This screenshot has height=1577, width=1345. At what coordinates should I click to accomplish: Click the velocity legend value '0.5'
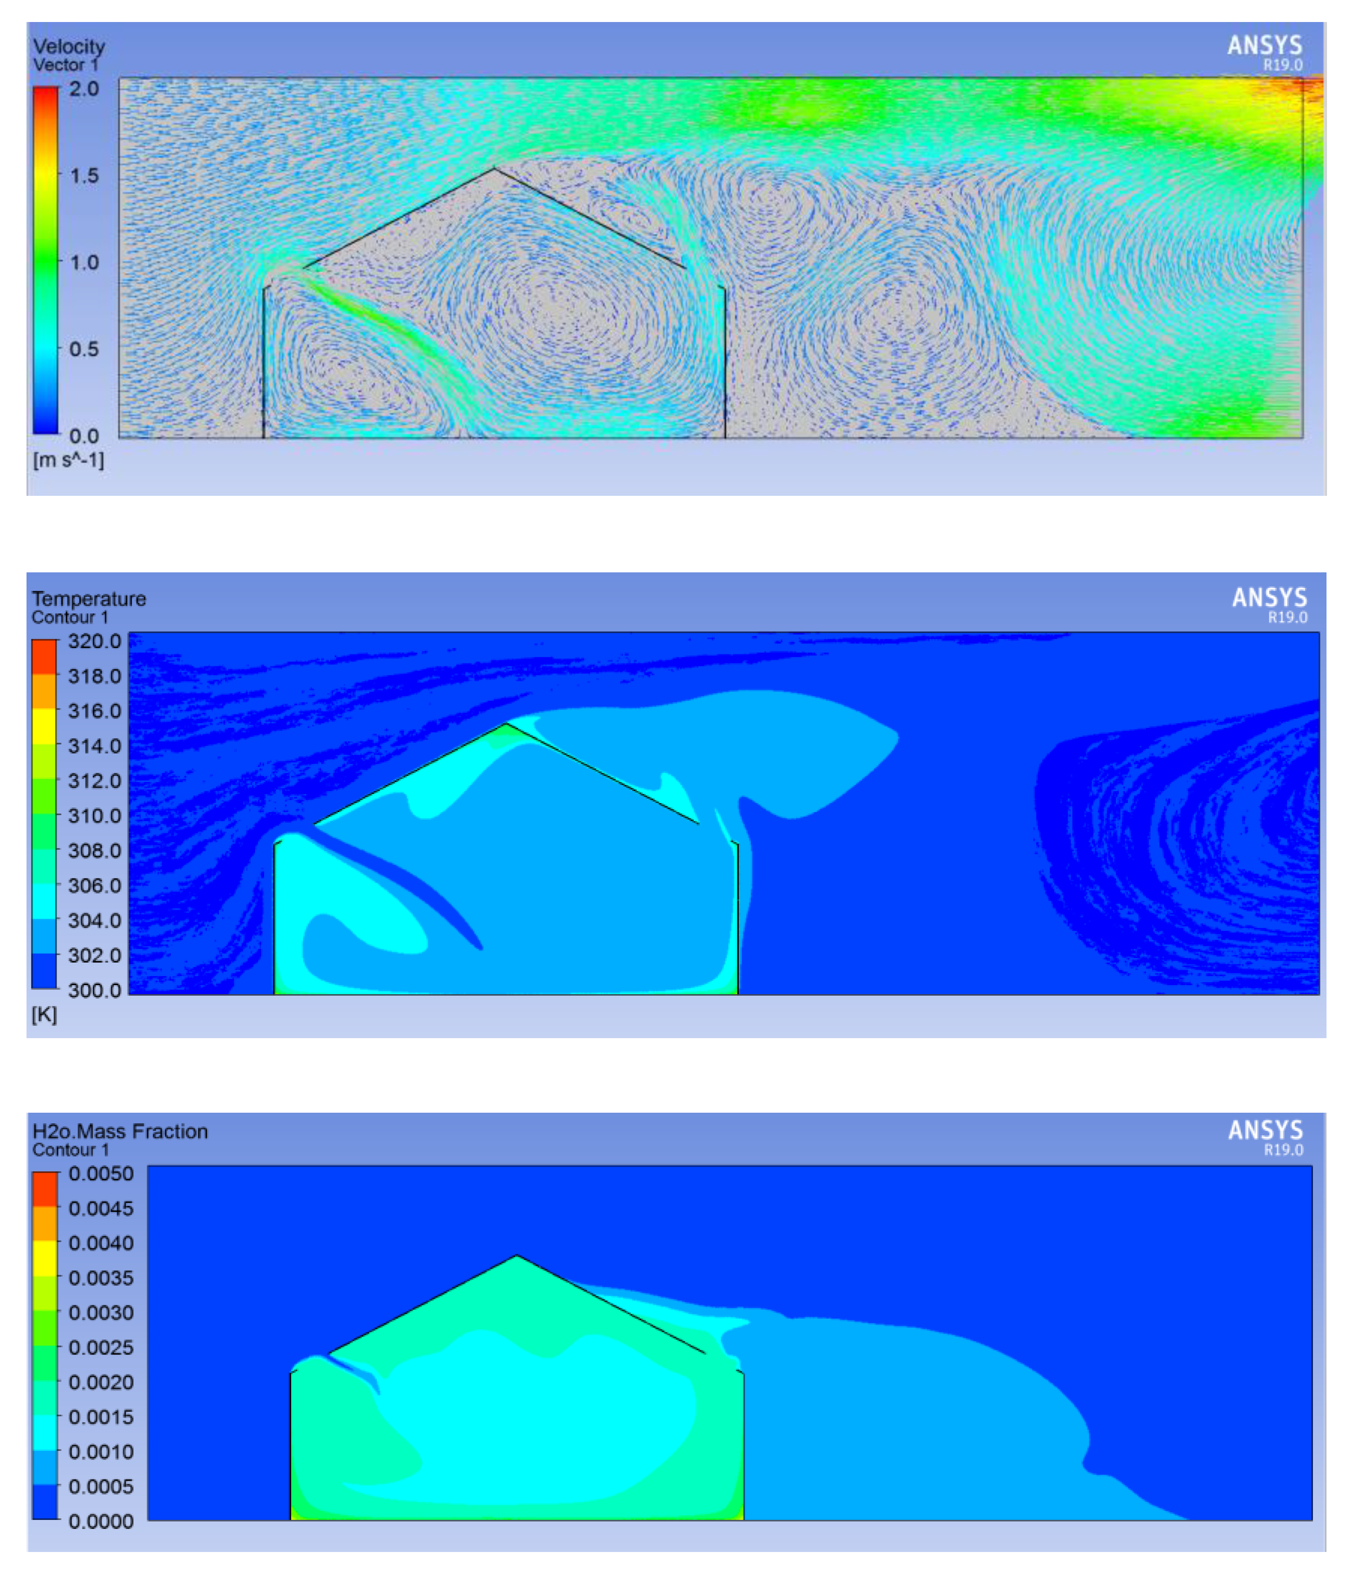85,349
